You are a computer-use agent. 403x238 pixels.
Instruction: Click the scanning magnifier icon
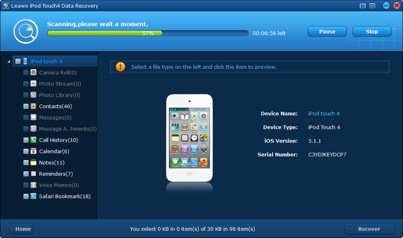click(26, 31)
